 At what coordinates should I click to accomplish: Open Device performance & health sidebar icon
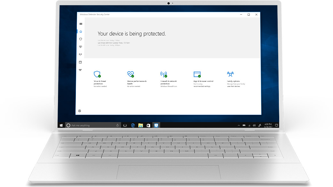coord(80,47)
